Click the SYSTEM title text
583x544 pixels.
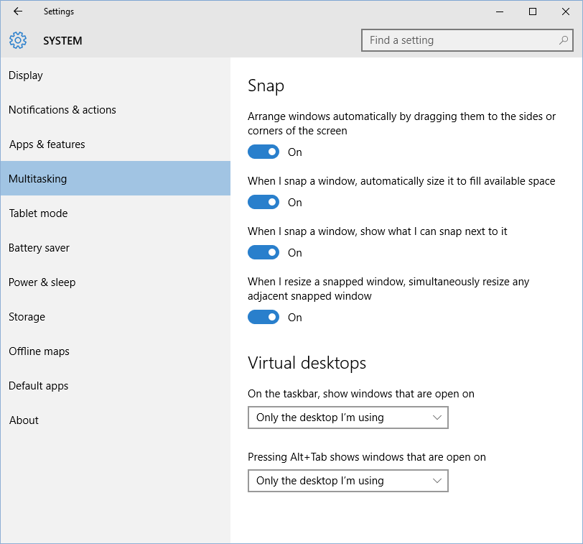coord(62,40)
